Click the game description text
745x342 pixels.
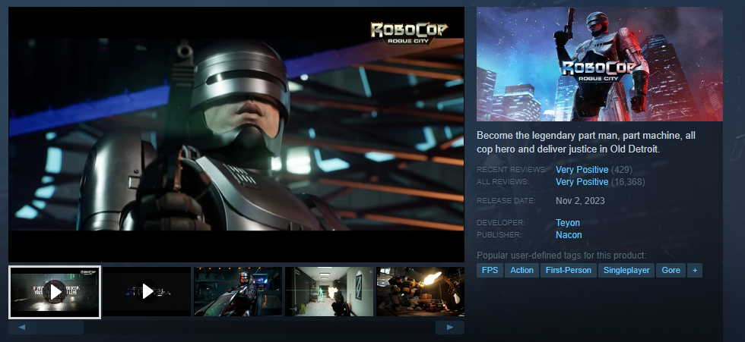pos(586,142)
